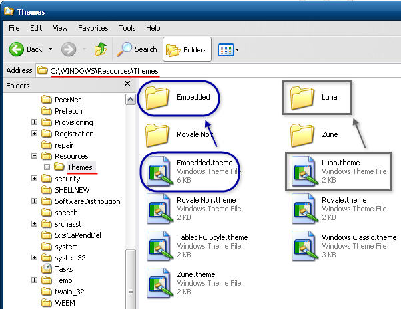Click the Views grid icon

(x=226, y=49)
